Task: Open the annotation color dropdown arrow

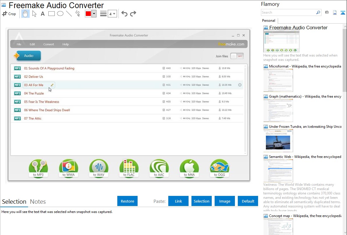Action: click(x=94, y=14)
